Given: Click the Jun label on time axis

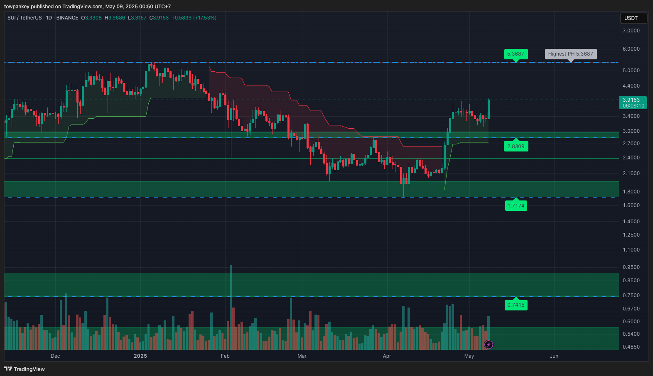Looking at the screenshot, I should point(554,356).
